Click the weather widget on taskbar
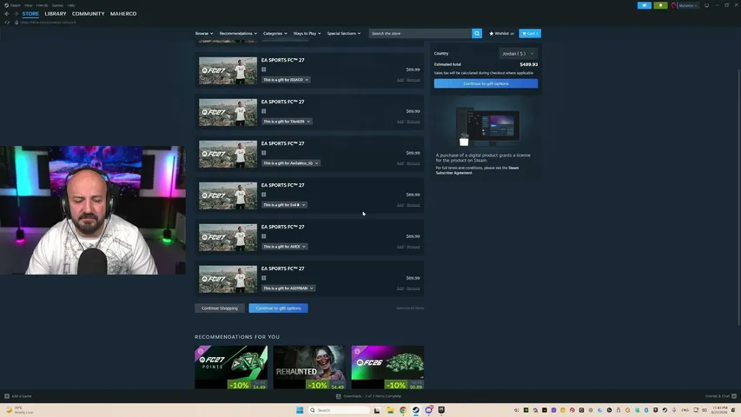 click(x=19, y=410)
